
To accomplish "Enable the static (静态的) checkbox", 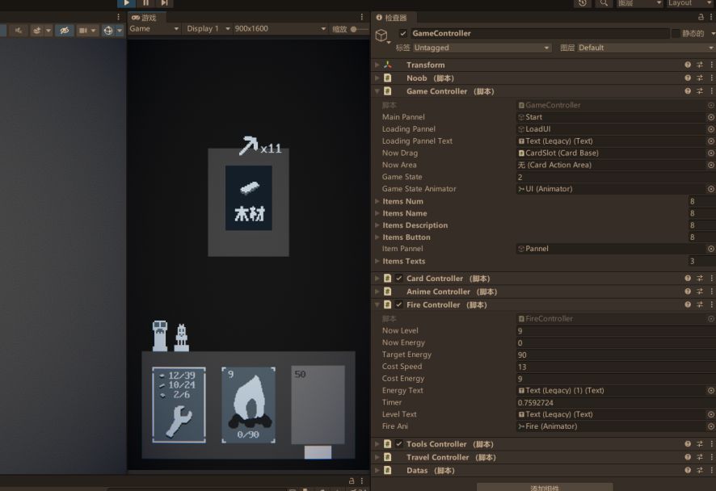I will (x=676, y=33).
